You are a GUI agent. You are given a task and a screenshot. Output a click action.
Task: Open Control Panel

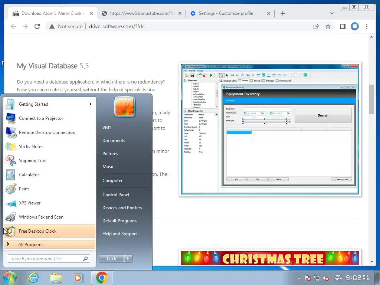click(116, 194)
